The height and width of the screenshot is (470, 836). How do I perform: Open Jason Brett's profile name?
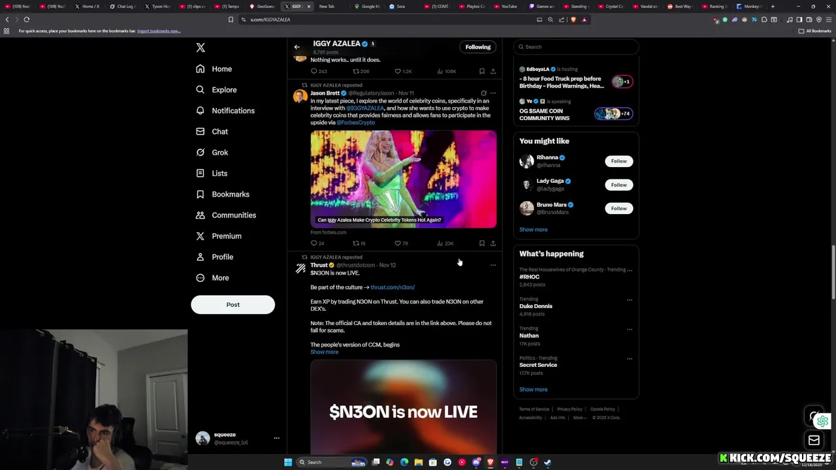[x=325, y=93]
